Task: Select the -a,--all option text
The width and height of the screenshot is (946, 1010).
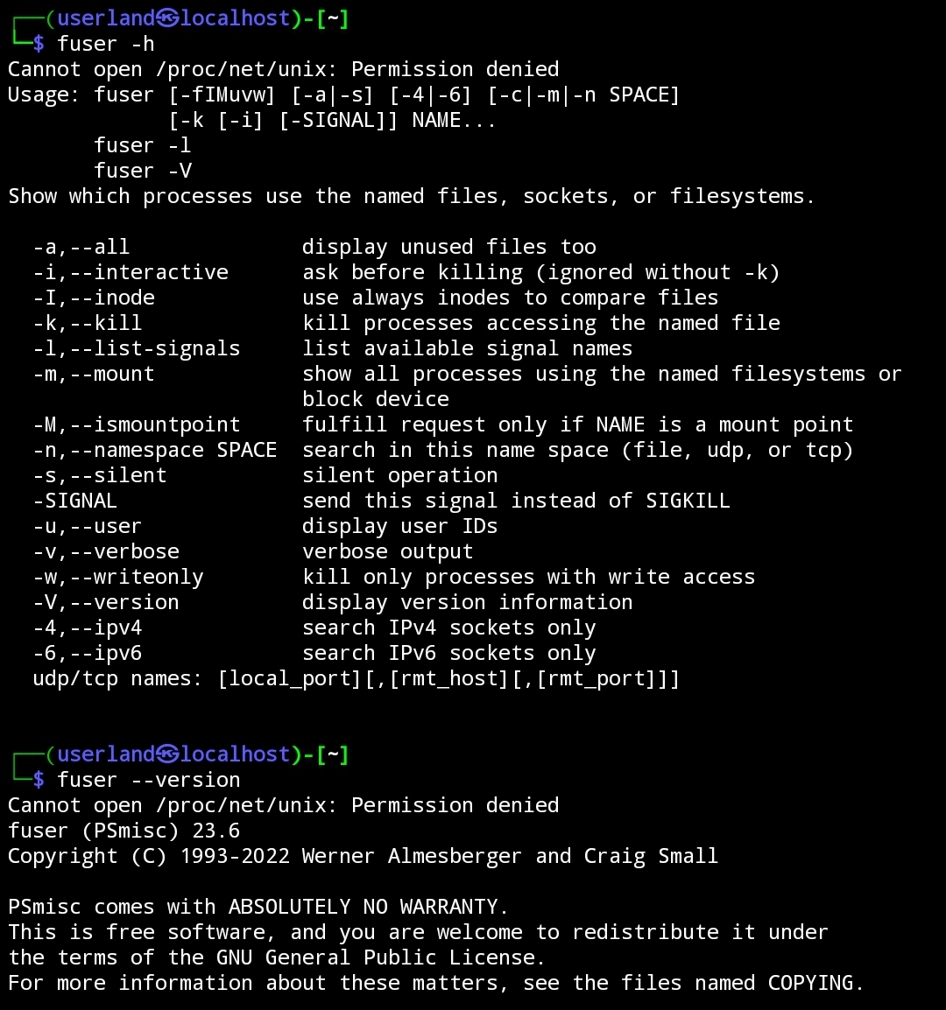Action: pyautogui.click(x=81, y=247)
